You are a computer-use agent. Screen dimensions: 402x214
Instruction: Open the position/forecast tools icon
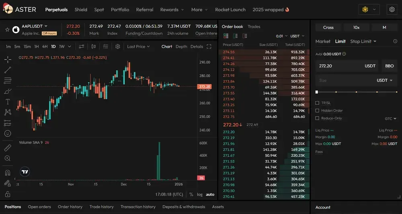click(8, 123)
